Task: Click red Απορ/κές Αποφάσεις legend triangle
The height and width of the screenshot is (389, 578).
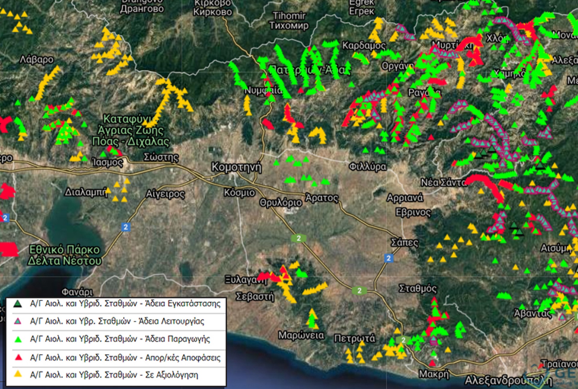Action: click(x=18, y=357)
